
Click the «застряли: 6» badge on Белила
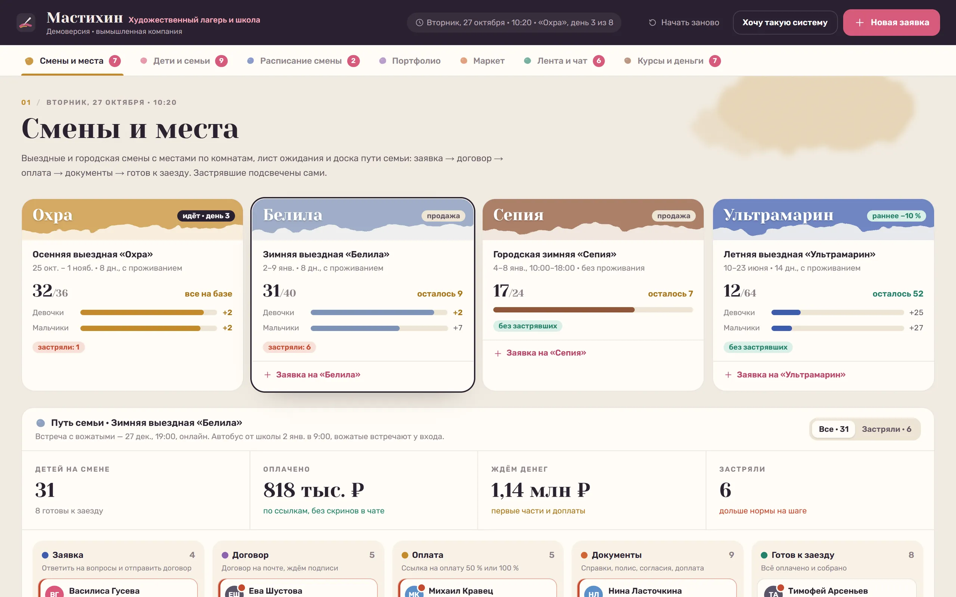[289, 347]
